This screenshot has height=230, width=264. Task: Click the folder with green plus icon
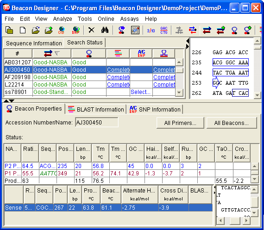[49, 31]
